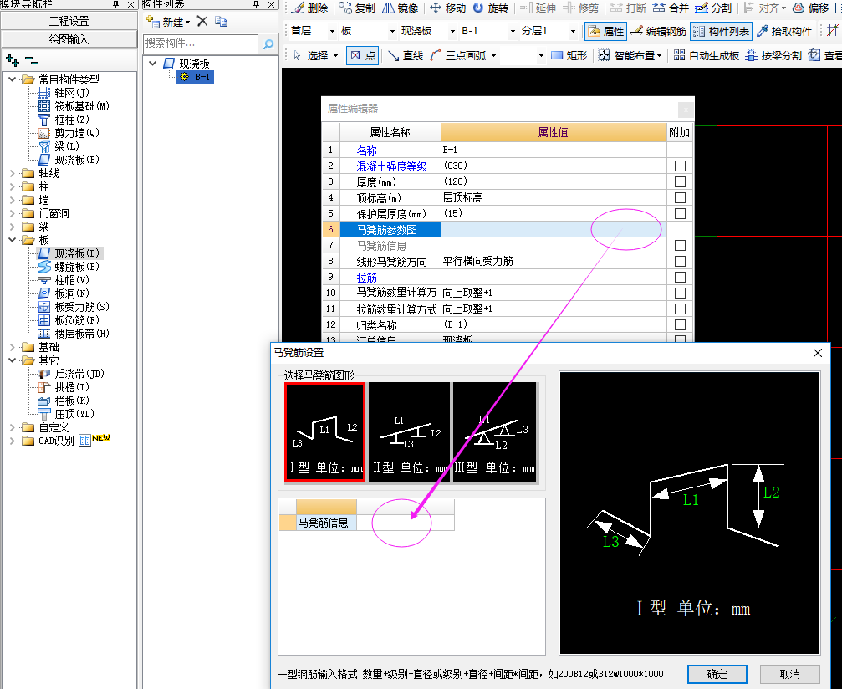Click the expand-all plus icon in navigator
The height and width of the screenshot is (689, 842).
tap(13, 60)
